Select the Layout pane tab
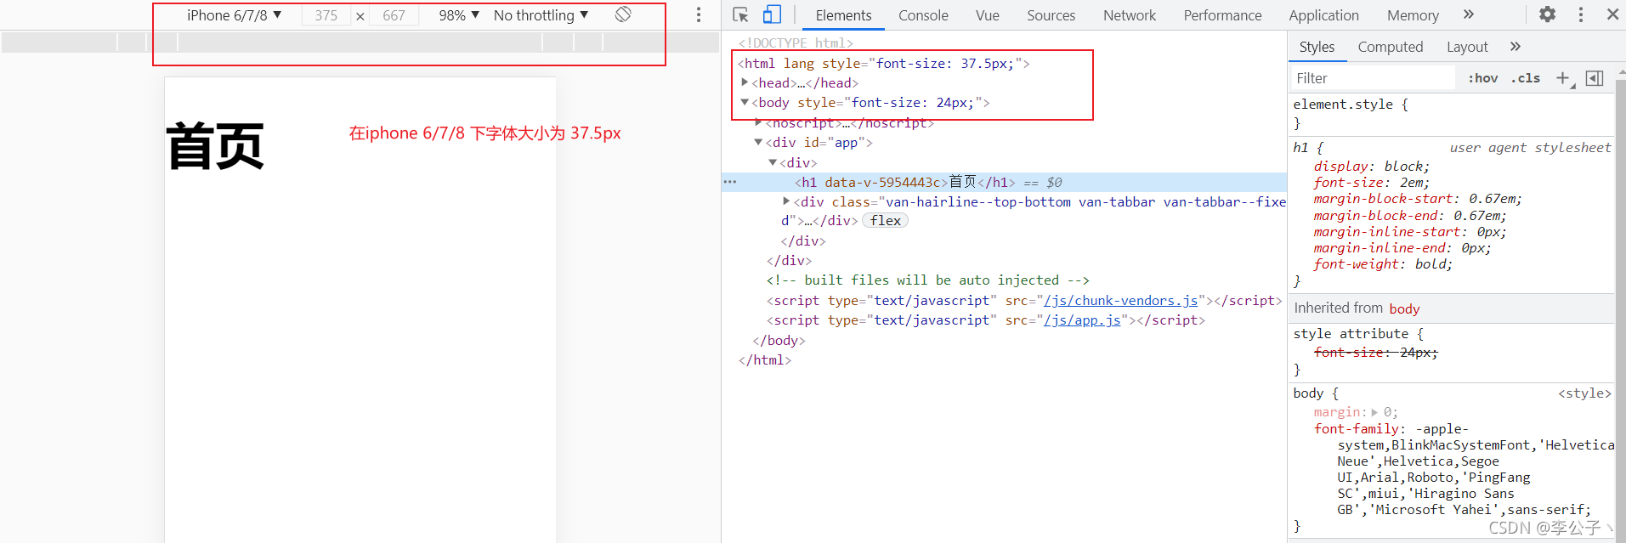 tap(1467, 47)
